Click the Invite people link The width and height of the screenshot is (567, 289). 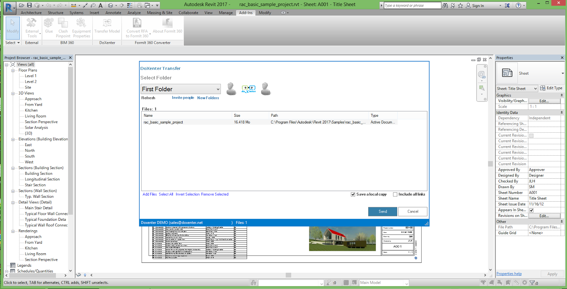click(183, 98)
